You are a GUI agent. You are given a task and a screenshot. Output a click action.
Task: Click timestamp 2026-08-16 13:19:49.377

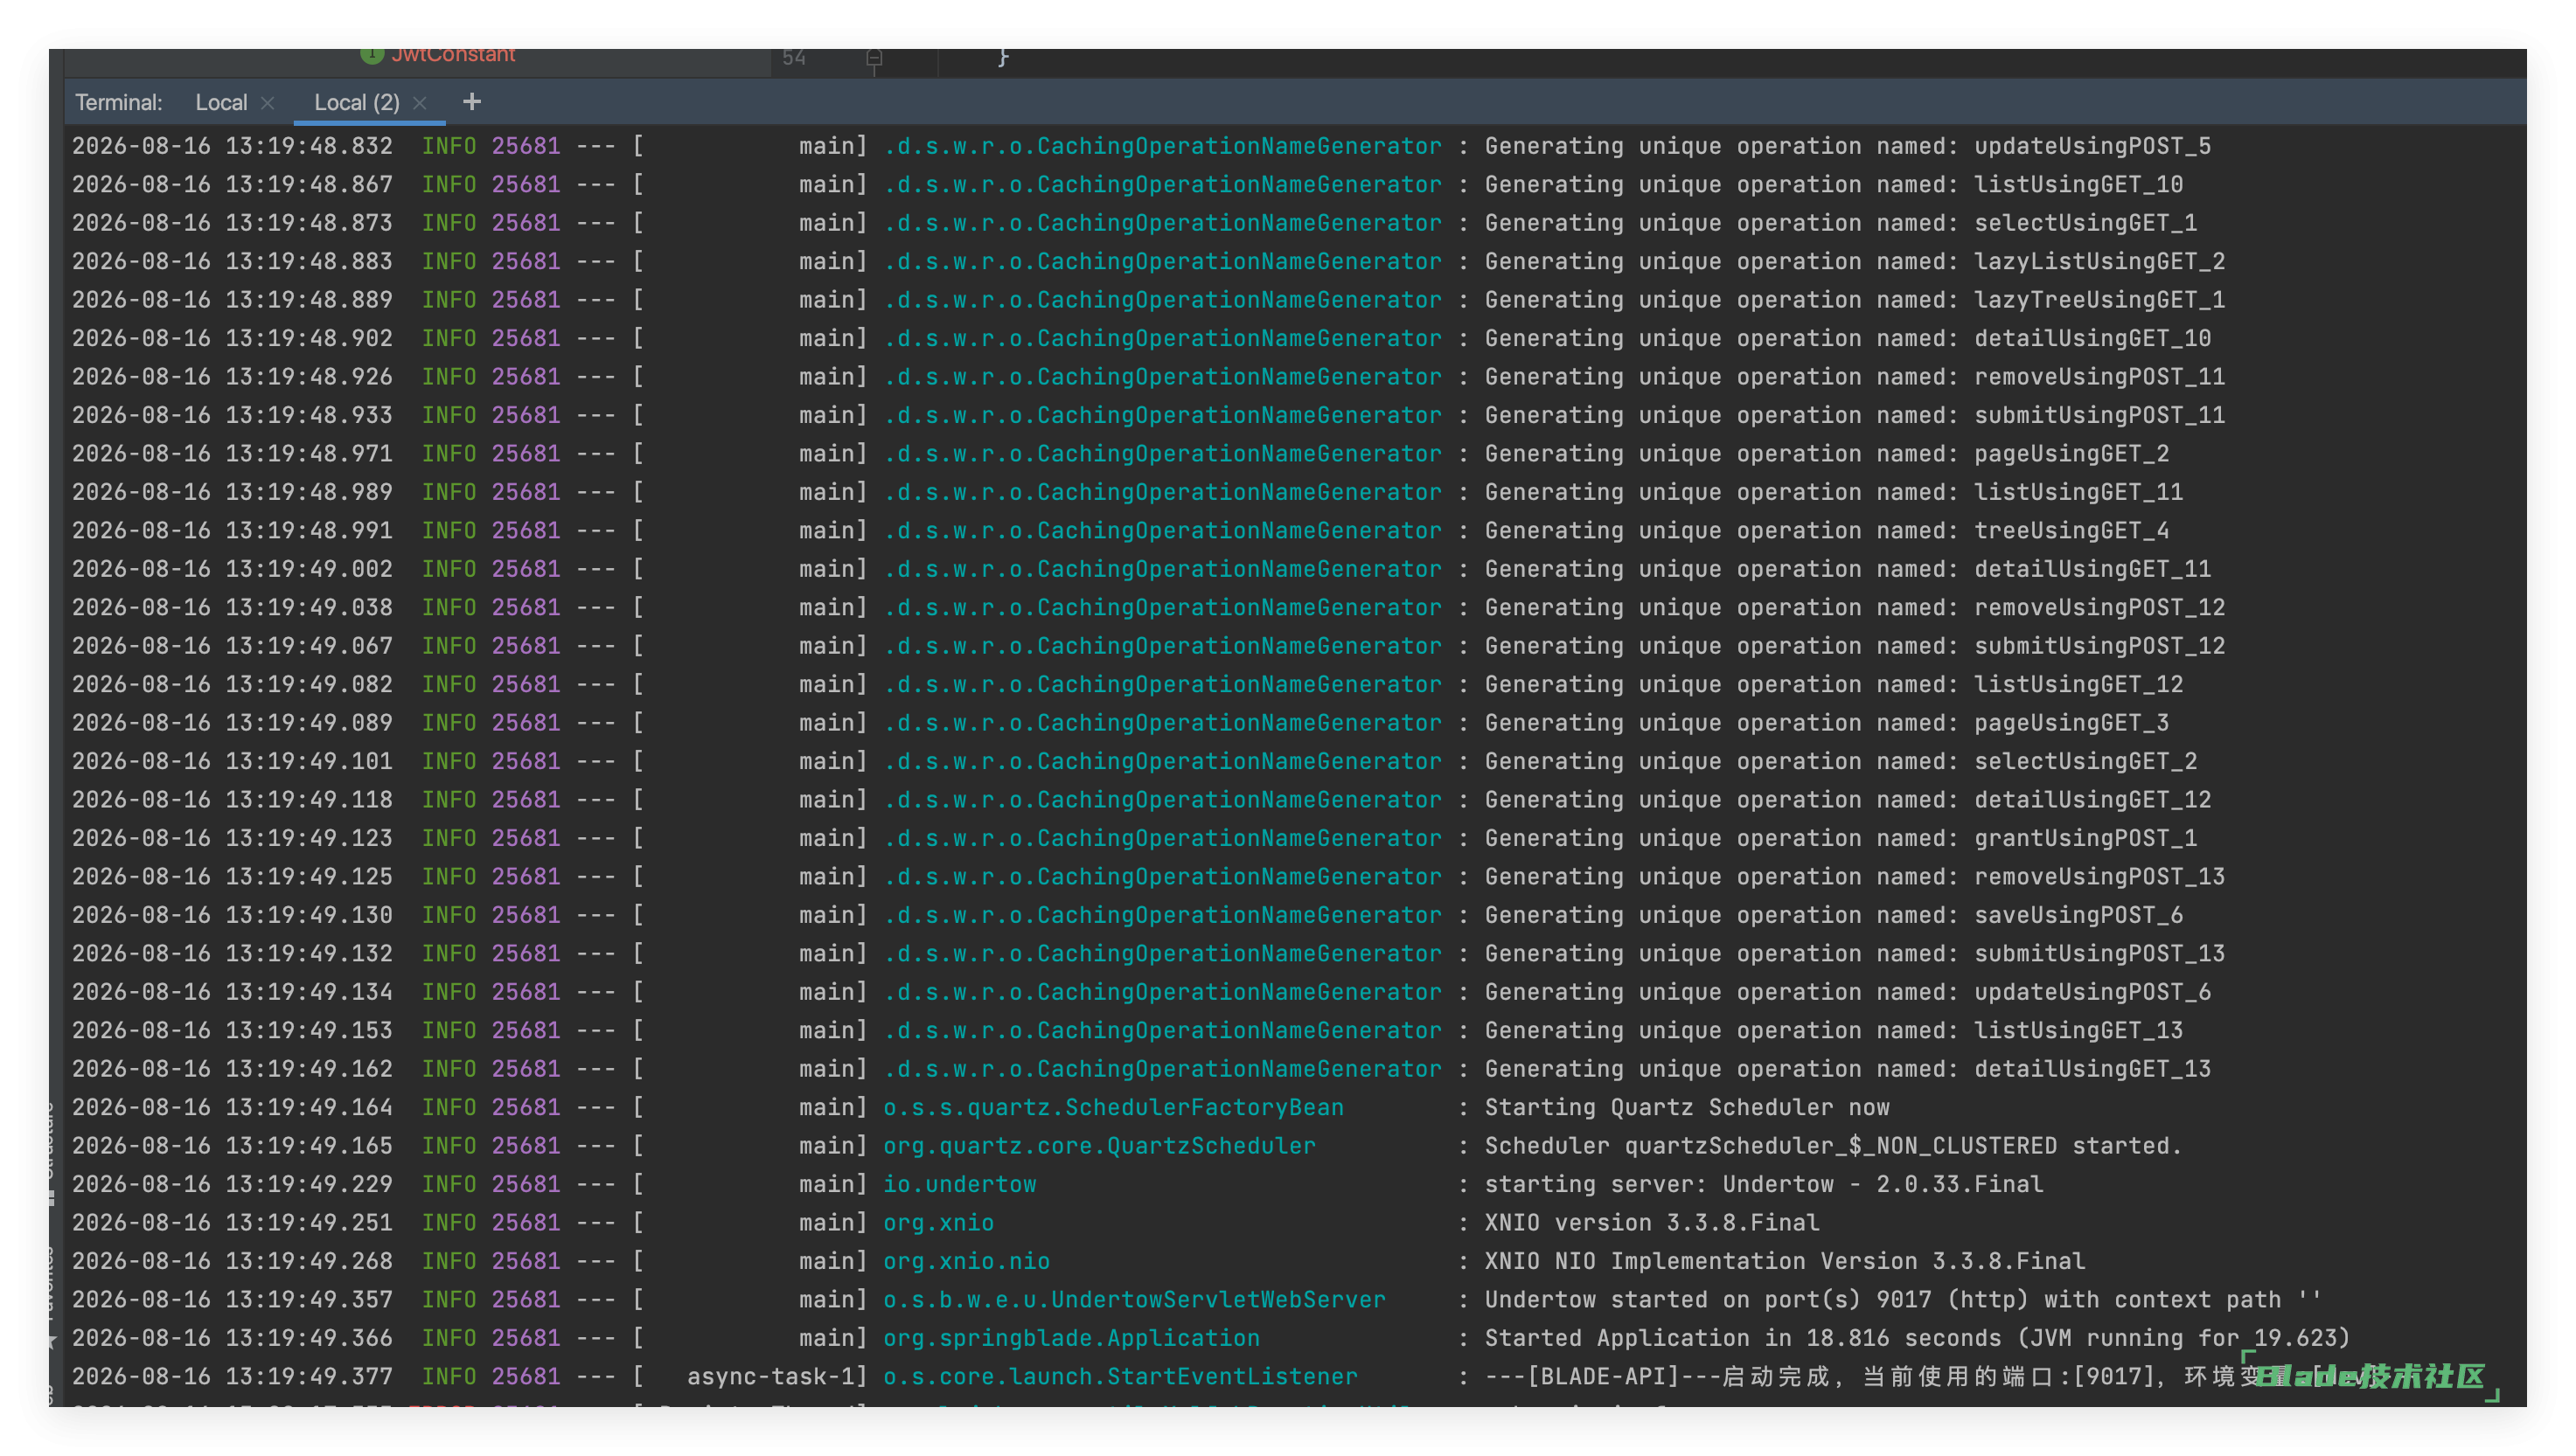232,1376
